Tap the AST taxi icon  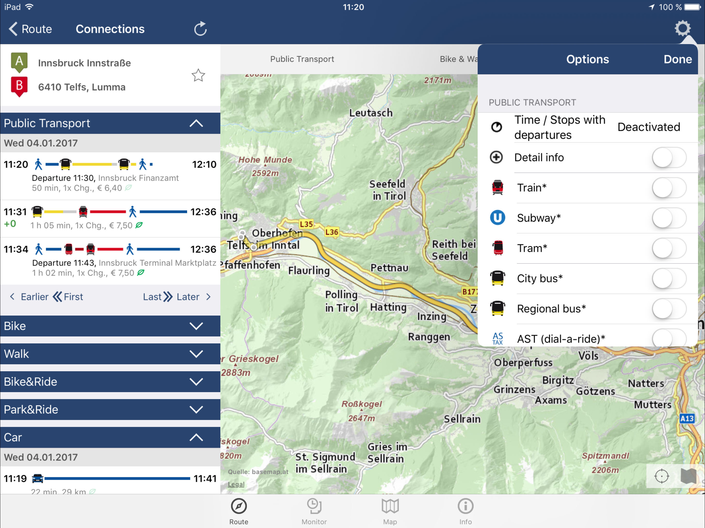tap(497, 339)
